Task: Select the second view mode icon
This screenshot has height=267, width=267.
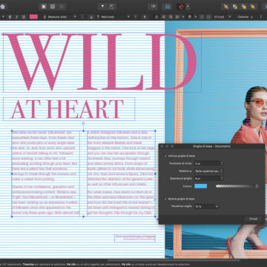Action: click(x=53, y=7)
